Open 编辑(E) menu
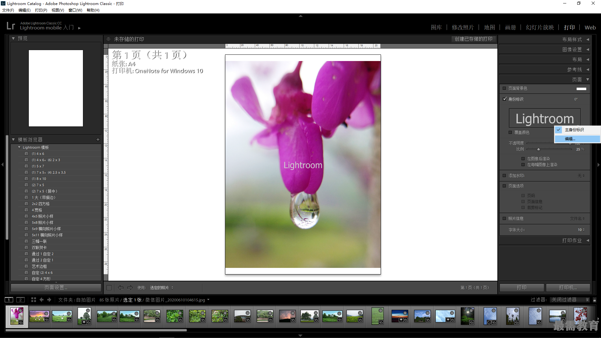 pyautogui.click(x=24, y=10)
